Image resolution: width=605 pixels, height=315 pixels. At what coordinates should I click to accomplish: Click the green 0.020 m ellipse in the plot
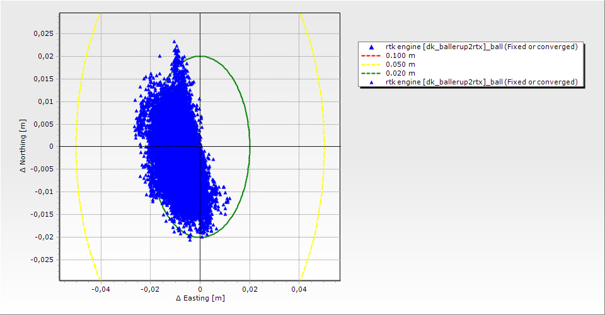pos(250,147)
